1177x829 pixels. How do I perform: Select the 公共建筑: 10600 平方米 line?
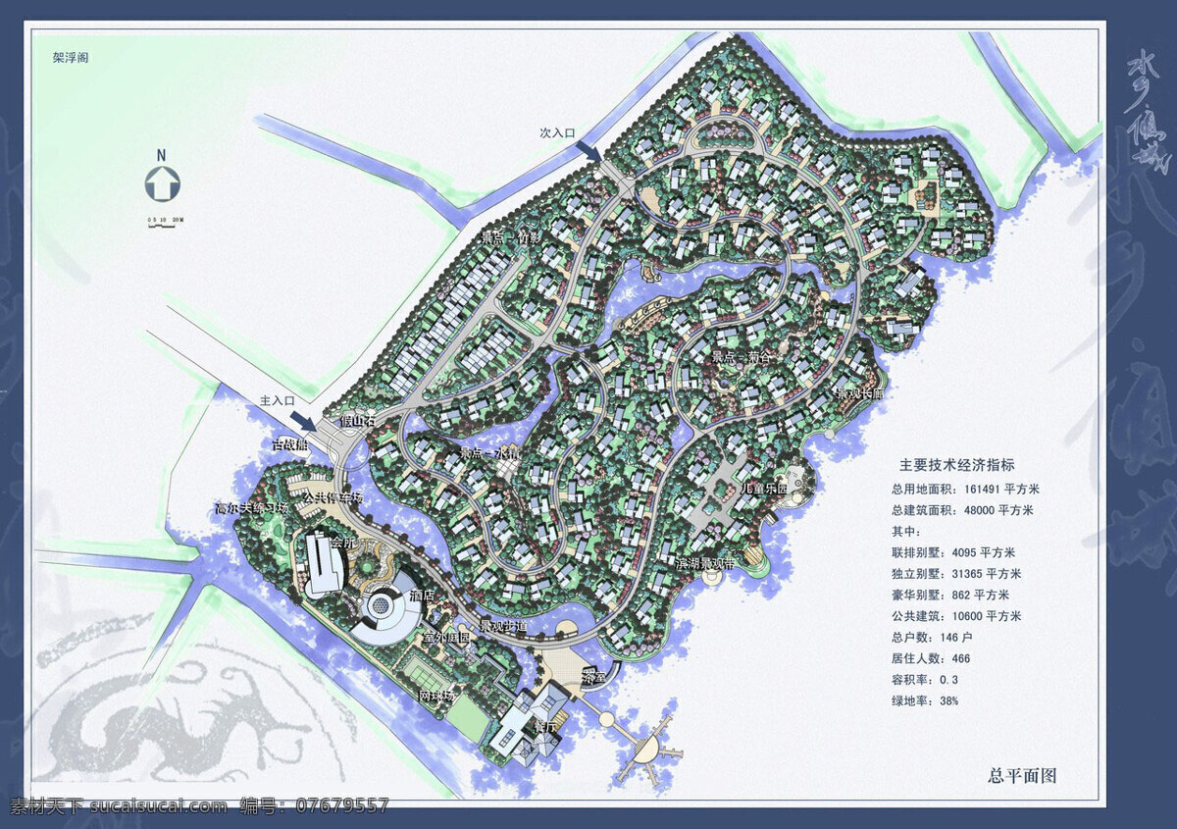956,616
